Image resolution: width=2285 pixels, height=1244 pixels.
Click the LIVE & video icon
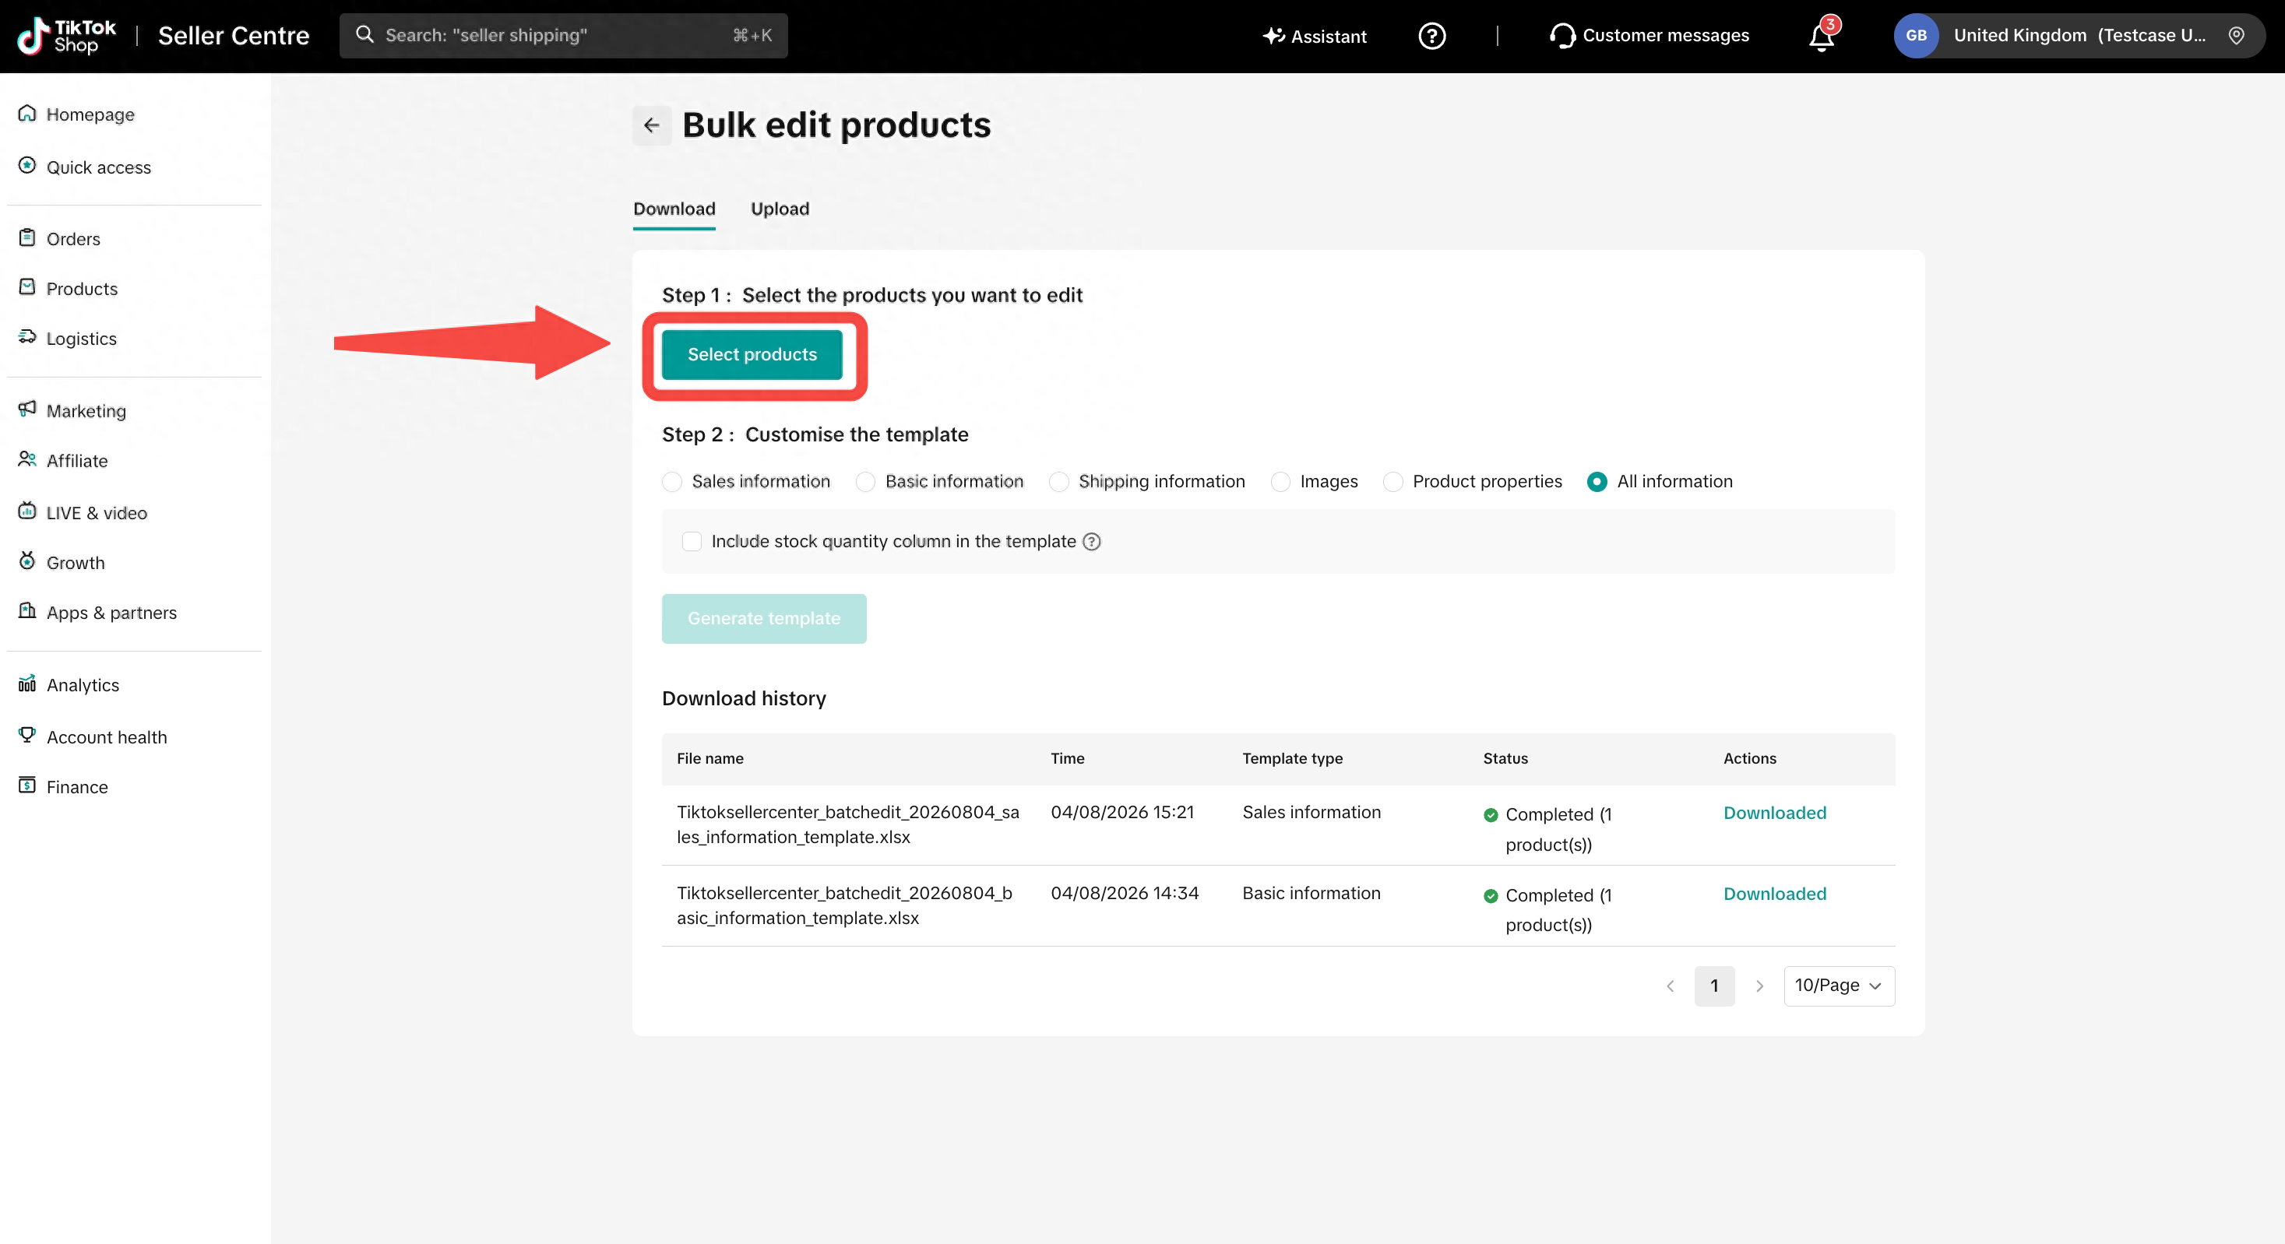(27, 511)
